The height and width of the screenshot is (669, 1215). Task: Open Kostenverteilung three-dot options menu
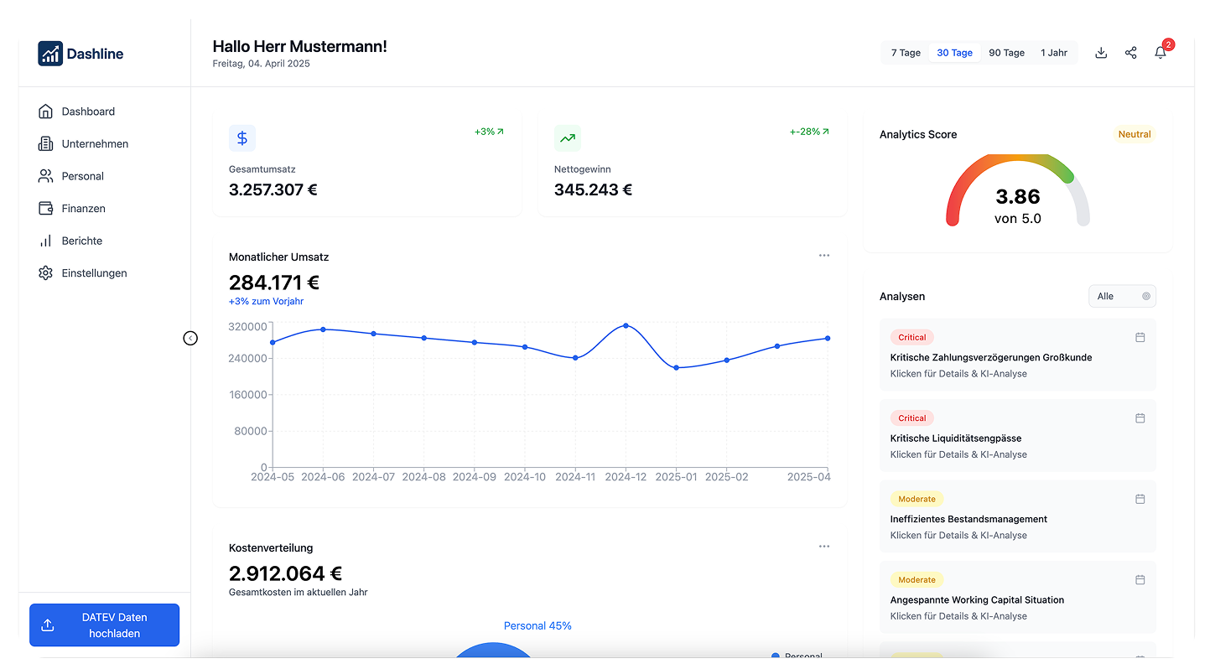click(823, 547)
